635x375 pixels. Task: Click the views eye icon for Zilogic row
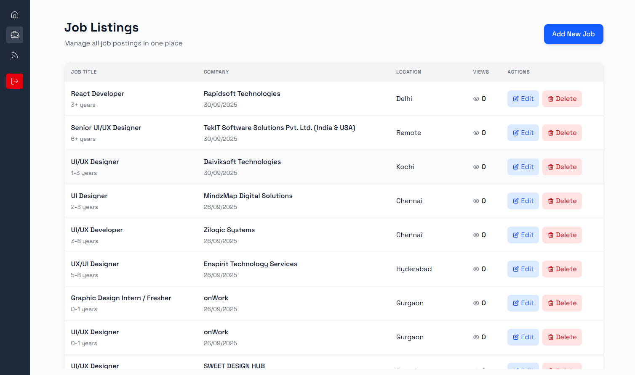coord(476,235)
